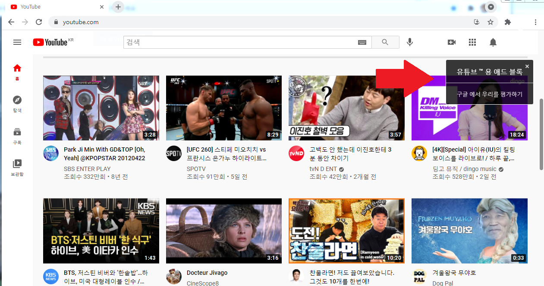Open the YouTube hamburger guide menu
Viewport: 544px width, 286px height.
pos(17,42)
